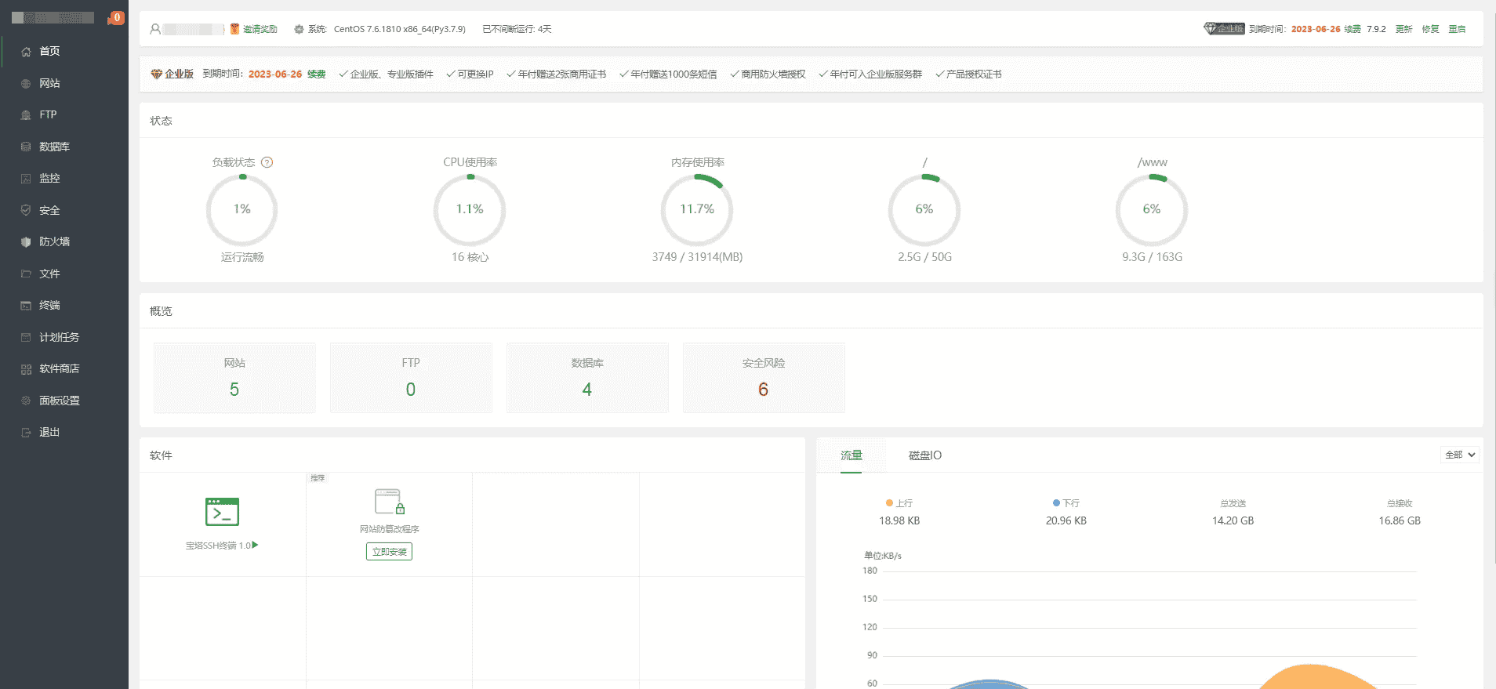Click the / disk 6% gauge
The width and height of the screenshot is (1496, 689).
pyautogui.click(x=924, y=209)
